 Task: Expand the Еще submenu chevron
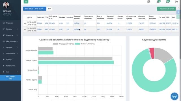coord(17,72)
